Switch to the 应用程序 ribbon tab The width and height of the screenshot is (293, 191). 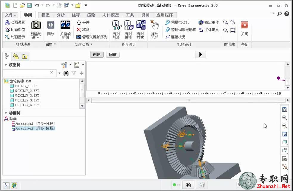click(165, 15)
